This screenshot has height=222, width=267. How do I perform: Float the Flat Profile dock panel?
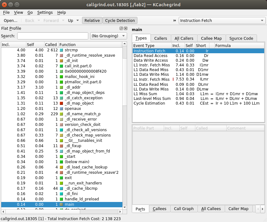[x=121, y=28]
